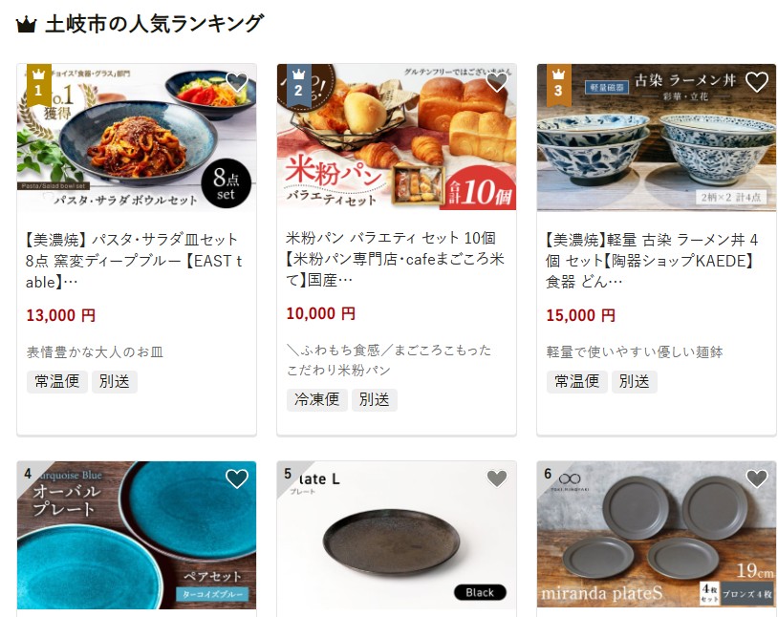Click 別送 tag on pasta bowl item
This screenshot has height=617, width=778.
[x=114, y=381]
